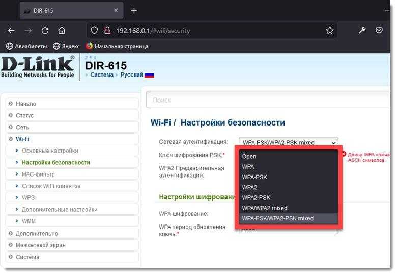Reload the router page
The width and height of the screenshot is (397, 275).
[x=45, y=31]
